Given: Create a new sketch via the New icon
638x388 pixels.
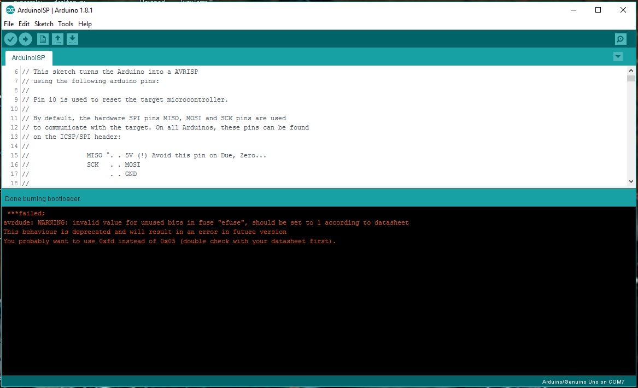Looking at the screenshot, I should tap(43, 39).
